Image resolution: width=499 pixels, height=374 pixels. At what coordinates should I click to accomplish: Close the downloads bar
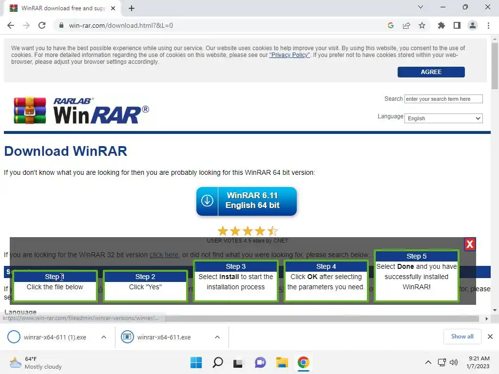490,337
